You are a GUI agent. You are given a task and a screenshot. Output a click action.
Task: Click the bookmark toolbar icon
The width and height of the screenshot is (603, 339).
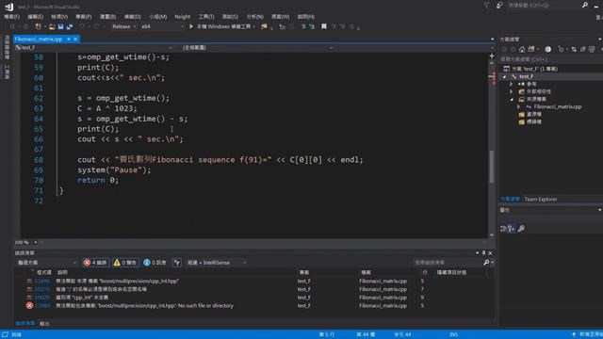(x=324, y=26)
